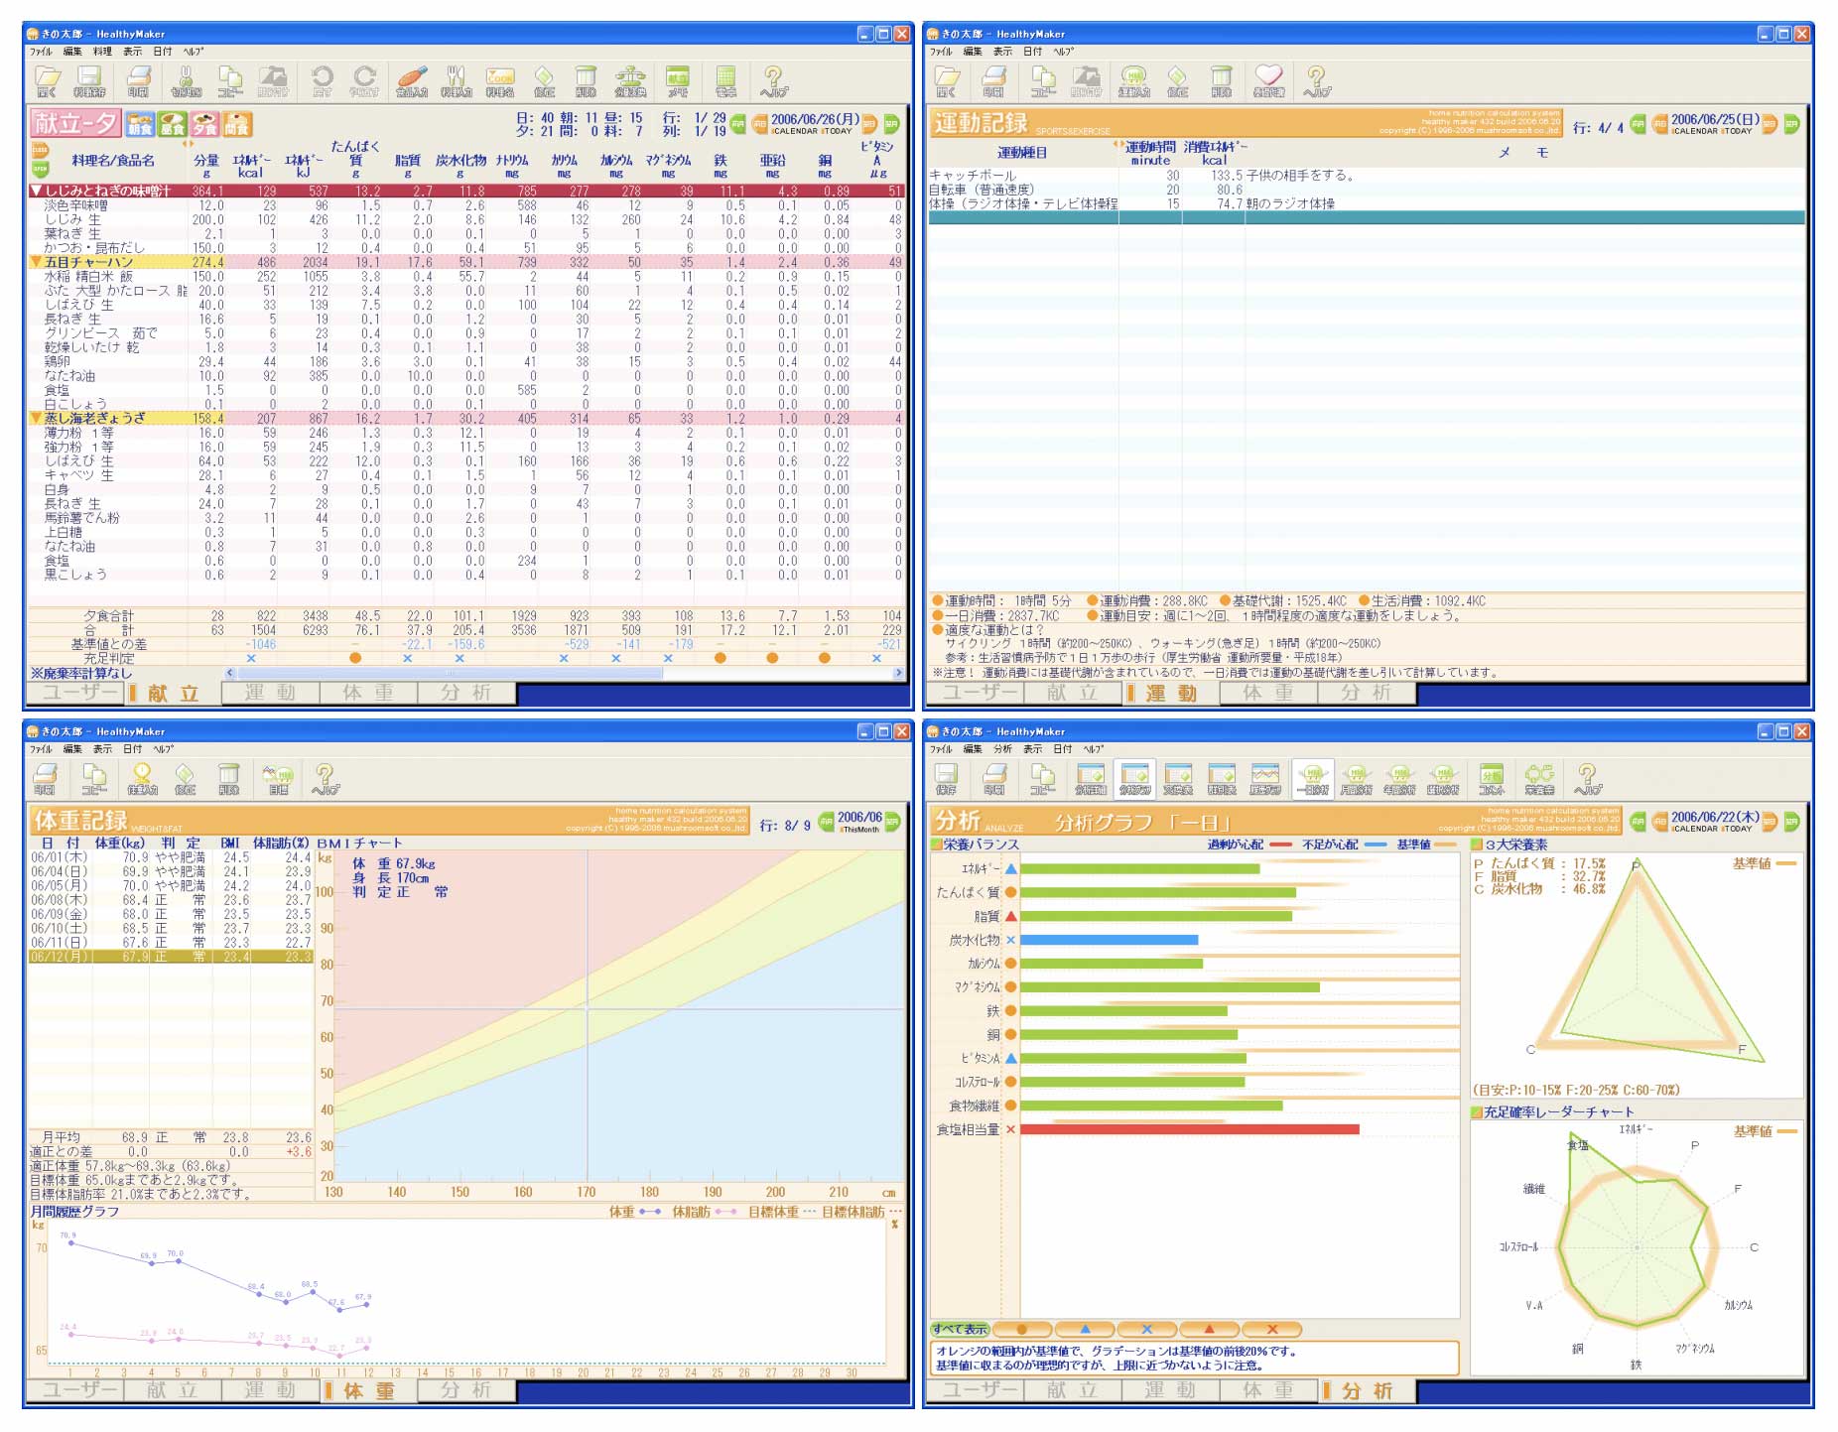Image resolution: width=1838 pixels, height=1432 pixels.
Task: Click the save floppy icon in the analysis window
Action: pos(946,778)
